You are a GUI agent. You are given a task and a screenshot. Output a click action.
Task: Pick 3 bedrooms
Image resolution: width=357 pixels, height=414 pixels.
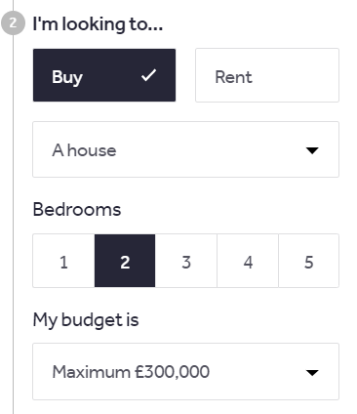pyautogui.click(x=186, y=261)
